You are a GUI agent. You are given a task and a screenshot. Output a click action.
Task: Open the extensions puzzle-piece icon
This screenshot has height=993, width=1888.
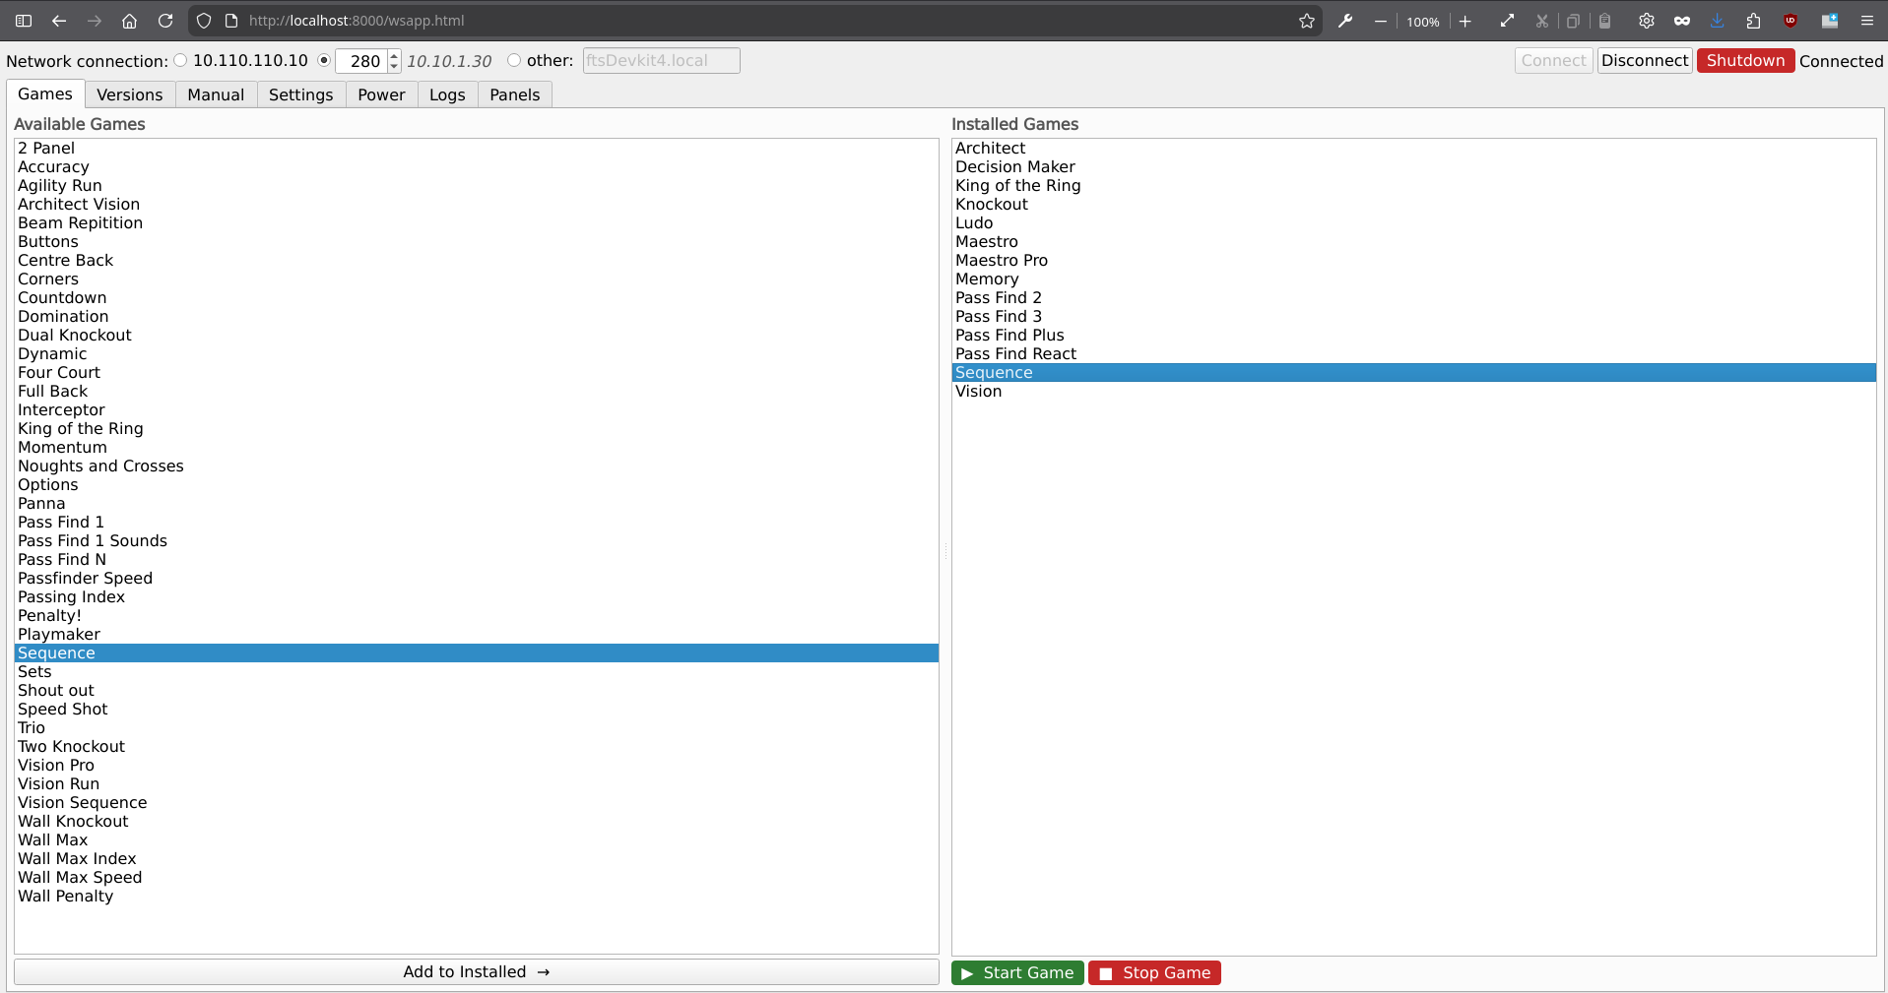tap(1753, 21)
